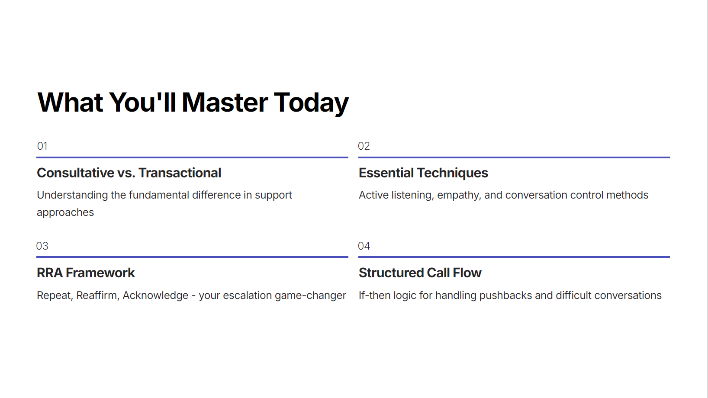708x398 pixels.
Task: Select the blue divider line under 04
Action: click(x=514, y=257)
